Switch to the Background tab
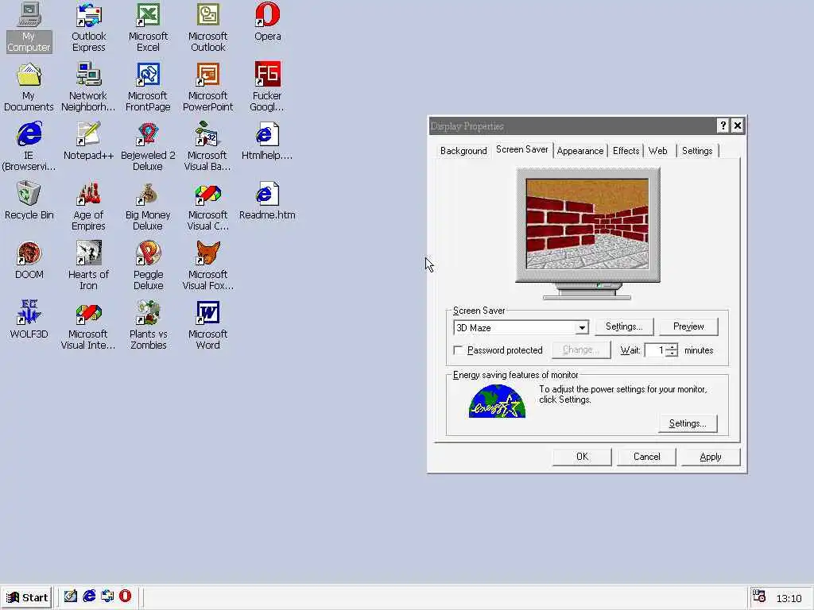The width and height of the screenshot is (814, 610). coord(463,151)
